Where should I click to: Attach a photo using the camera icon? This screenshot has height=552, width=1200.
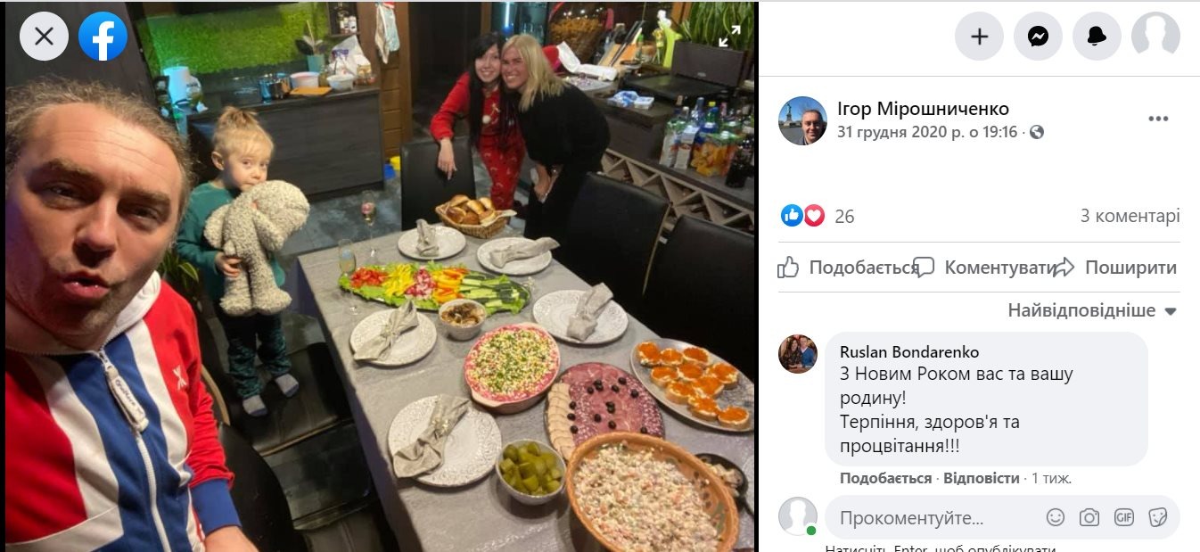click(x=1089, y=517)
